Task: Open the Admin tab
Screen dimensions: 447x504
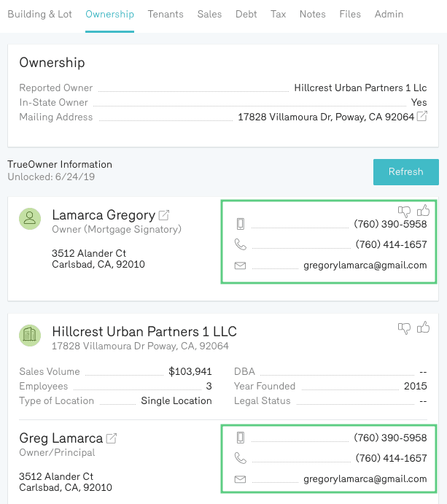Action: coord(389,14)
